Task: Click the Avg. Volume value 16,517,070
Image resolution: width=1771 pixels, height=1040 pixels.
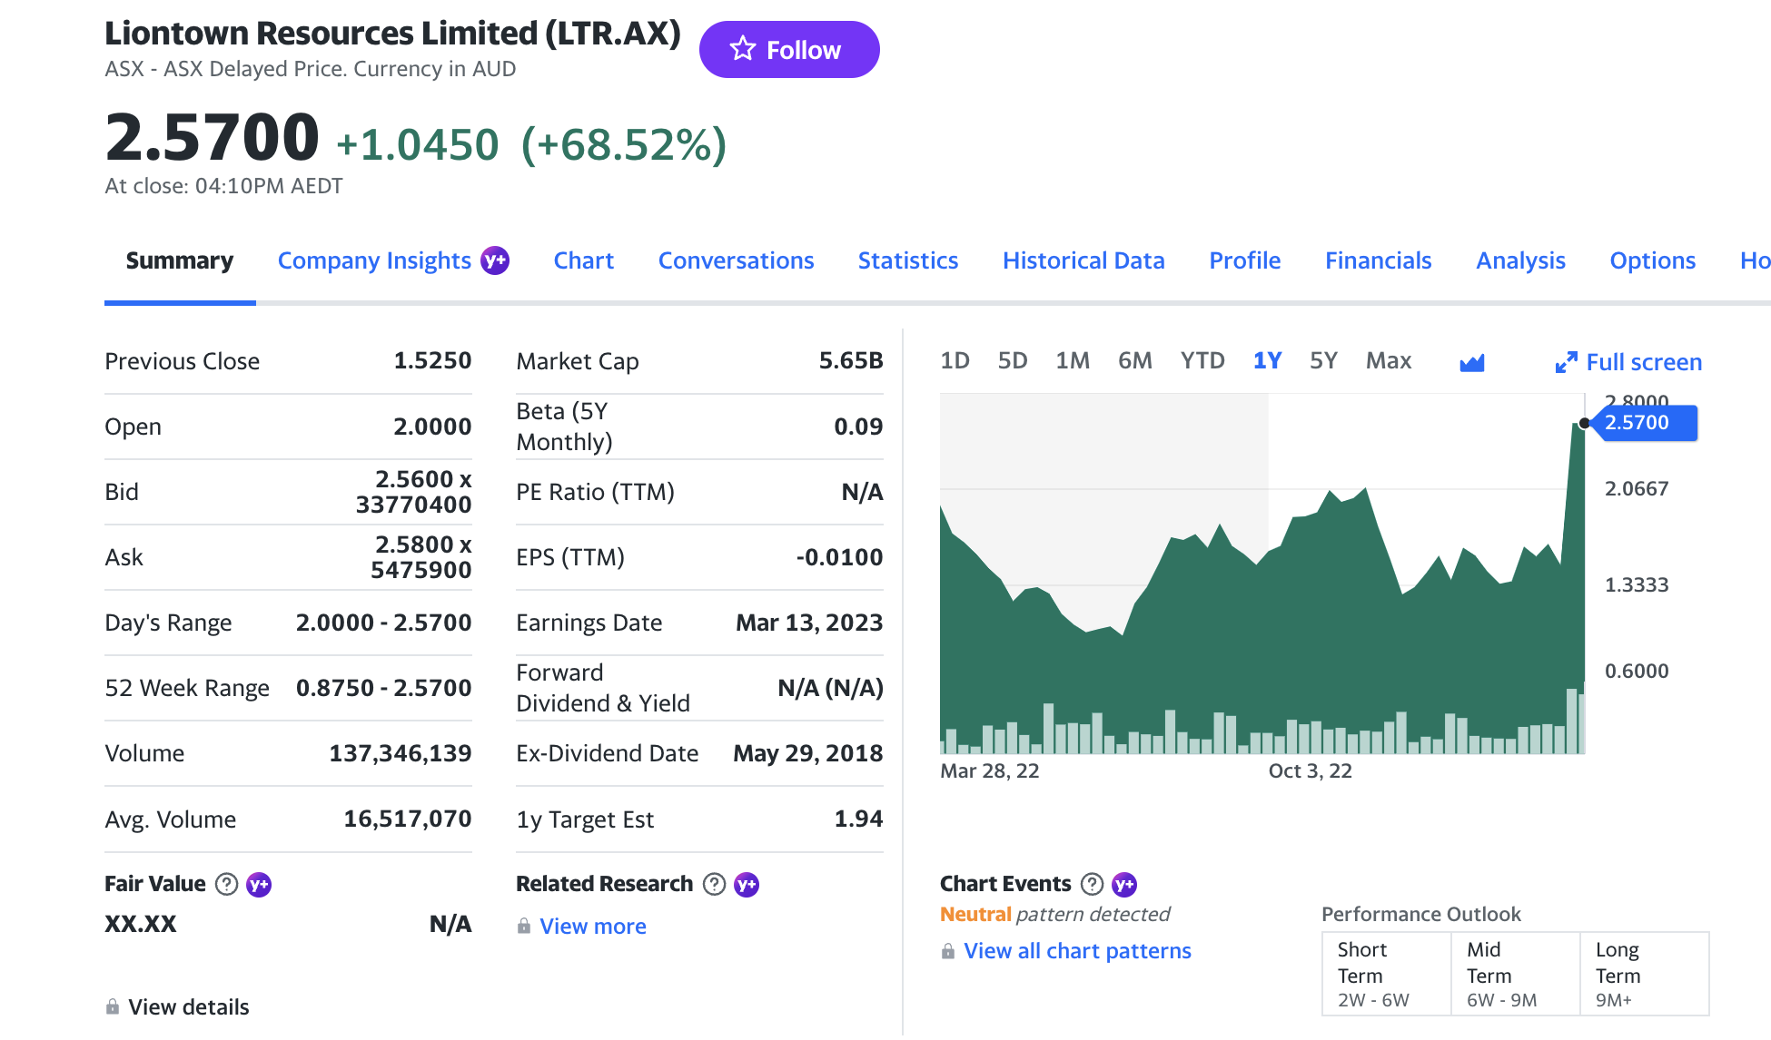Action: (408, 819)
